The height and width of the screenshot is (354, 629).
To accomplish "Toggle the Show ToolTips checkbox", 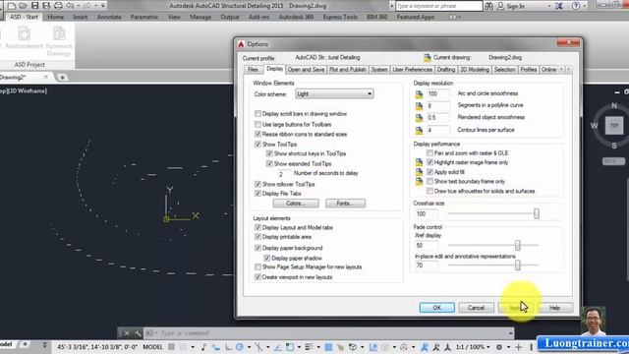I will [257, 145].
